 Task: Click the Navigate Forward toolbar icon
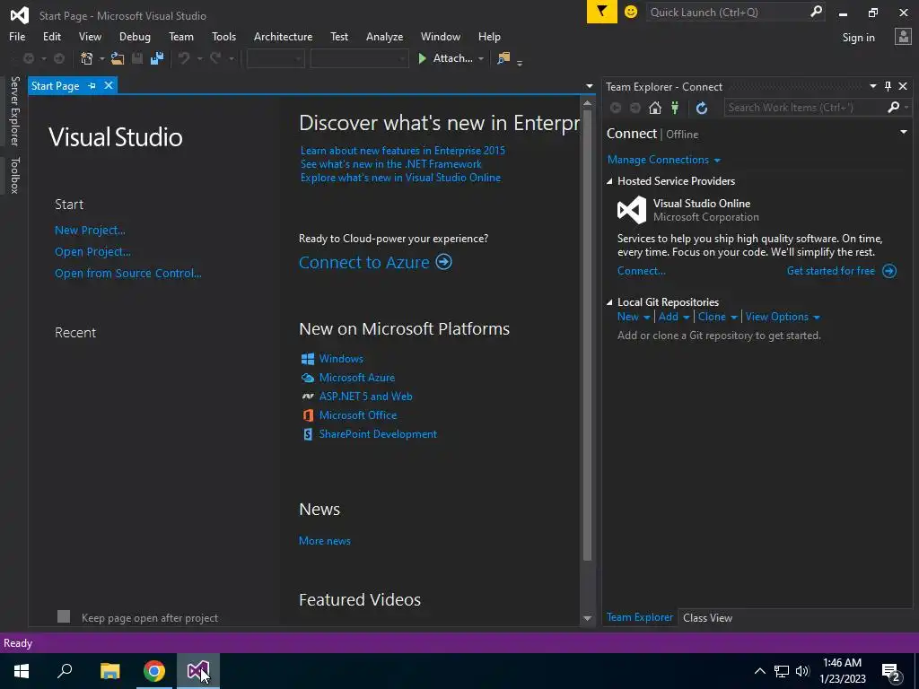pos(59,58)
